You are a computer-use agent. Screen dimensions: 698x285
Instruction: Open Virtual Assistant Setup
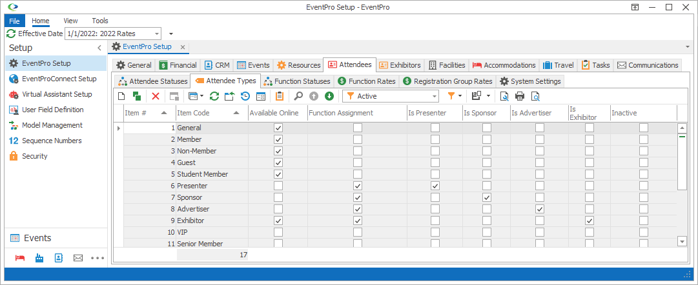coord(56,94)
